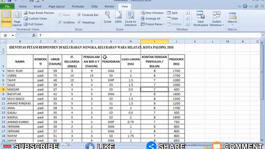Enter Full Screen view

click(x=33, y=24)
